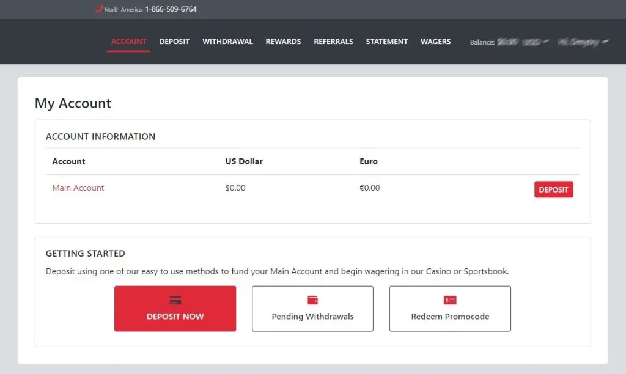This screenshot has height=374, width=626.
Task: Click the promo ticket icon above Redeem Promocode
Action: pyautogui.click(x=450, y=300)
